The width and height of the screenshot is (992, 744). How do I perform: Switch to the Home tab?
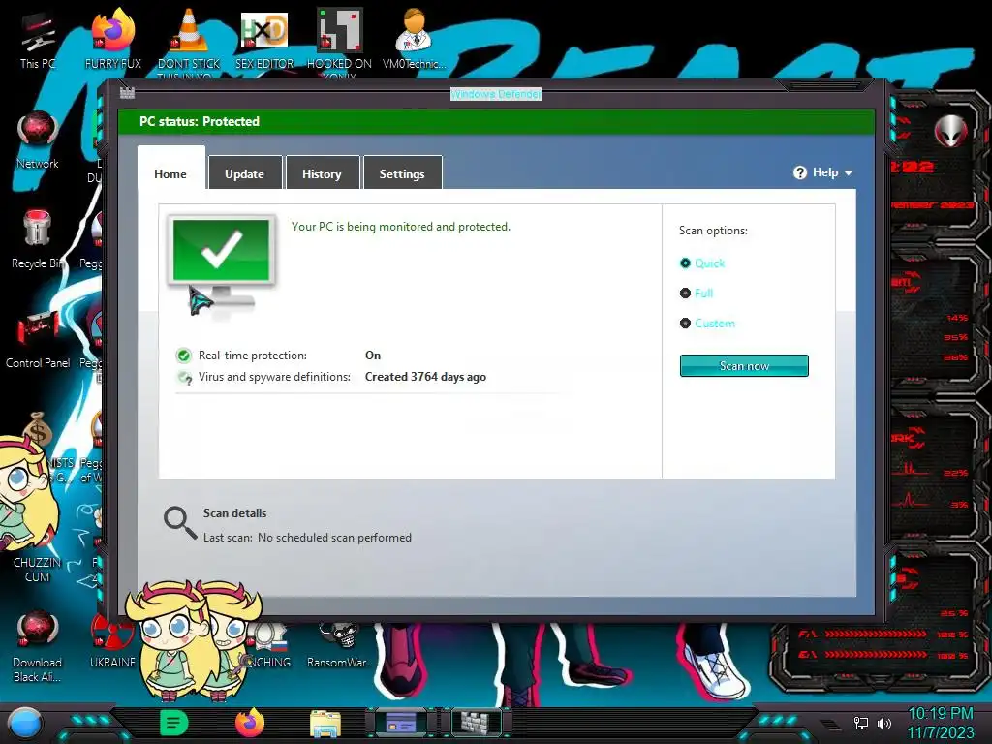tap(170, 172)
